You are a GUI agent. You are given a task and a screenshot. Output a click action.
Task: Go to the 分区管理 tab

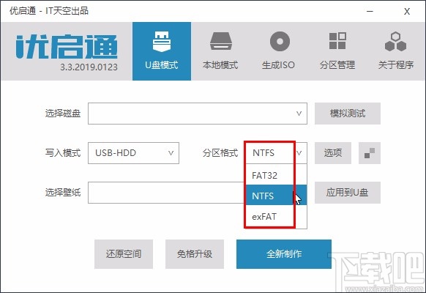click(337, 51)
